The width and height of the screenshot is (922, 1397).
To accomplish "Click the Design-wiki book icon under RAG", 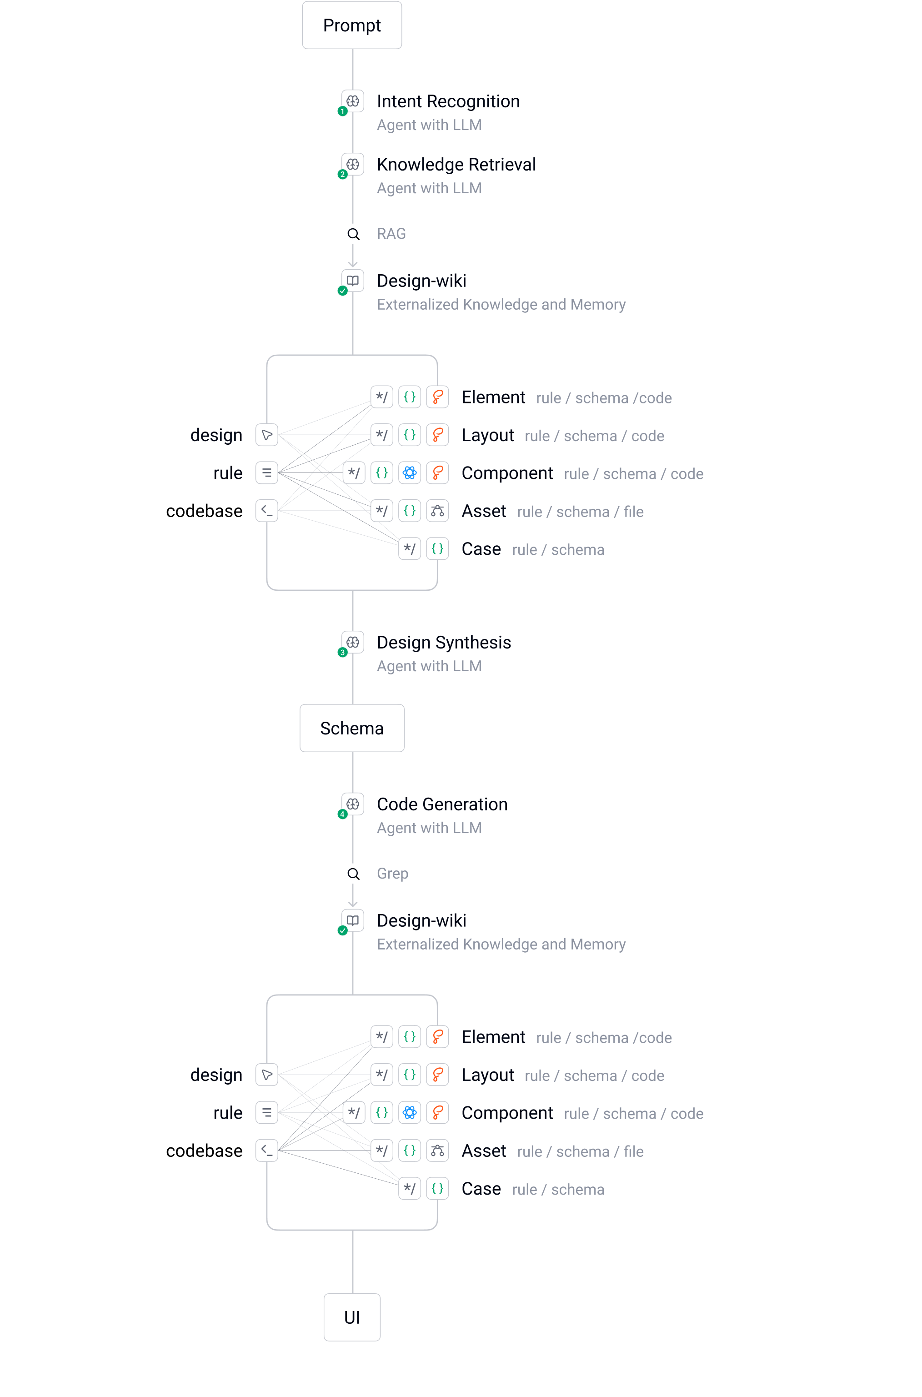I will (x=353, y=281).
